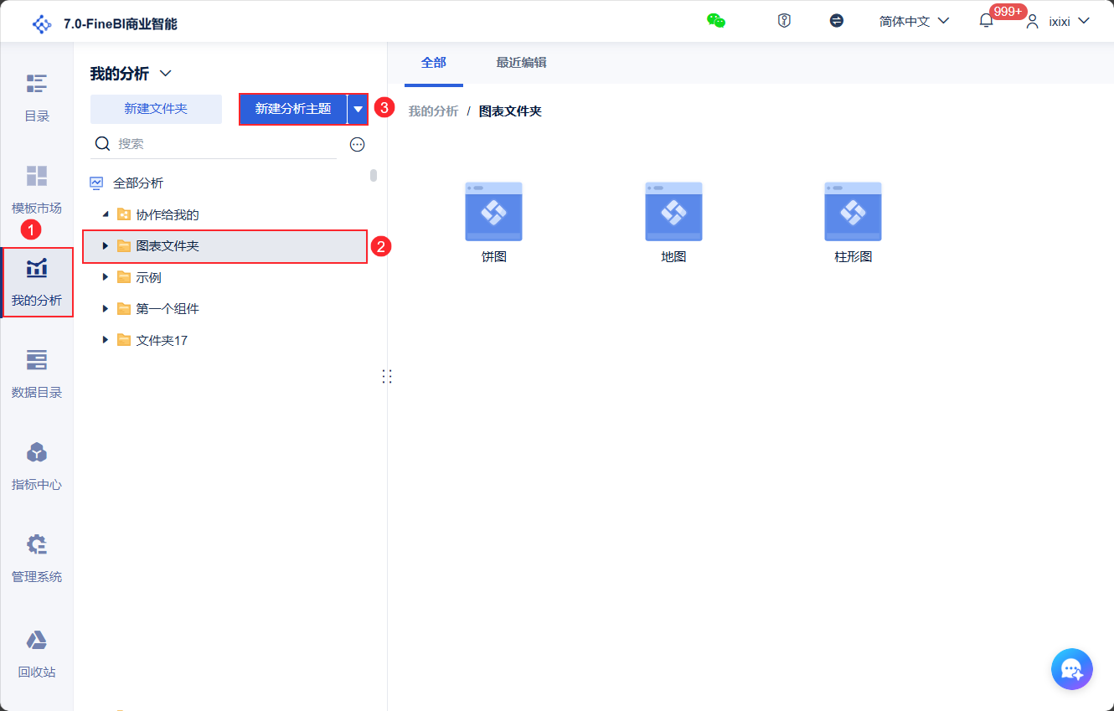Expand the 第一个组件 folder node
The width and height of the screenshot is (1114, 711).
[x=106, y=309]
